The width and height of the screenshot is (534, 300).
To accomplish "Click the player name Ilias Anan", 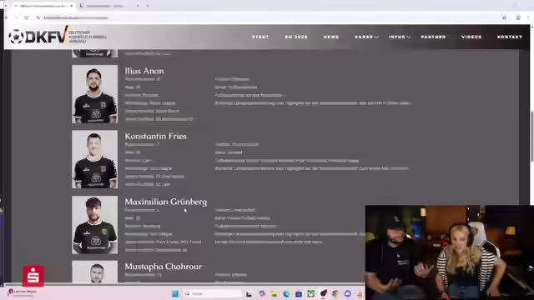I will (x=144, y=71).
